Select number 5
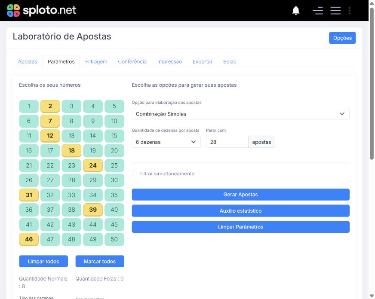Viewport: 375px width, 299px height. coord(114,106)
